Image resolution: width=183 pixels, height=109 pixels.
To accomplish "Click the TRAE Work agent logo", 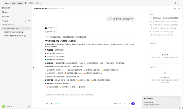I will click(x=46, y=28).
